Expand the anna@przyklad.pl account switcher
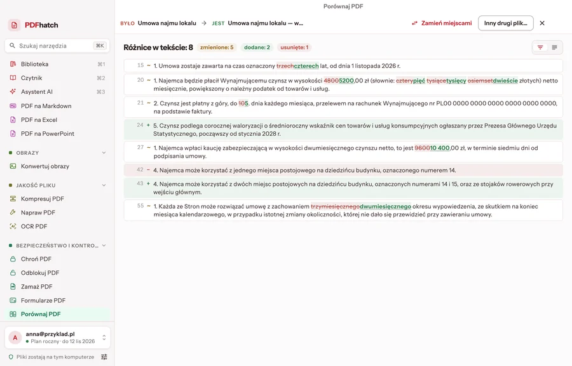 [104, 337]
